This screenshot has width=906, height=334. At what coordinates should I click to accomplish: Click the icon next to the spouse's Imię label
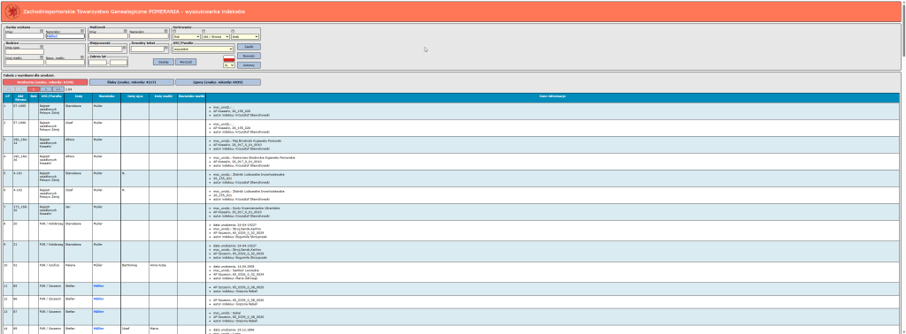pos(126,31)
